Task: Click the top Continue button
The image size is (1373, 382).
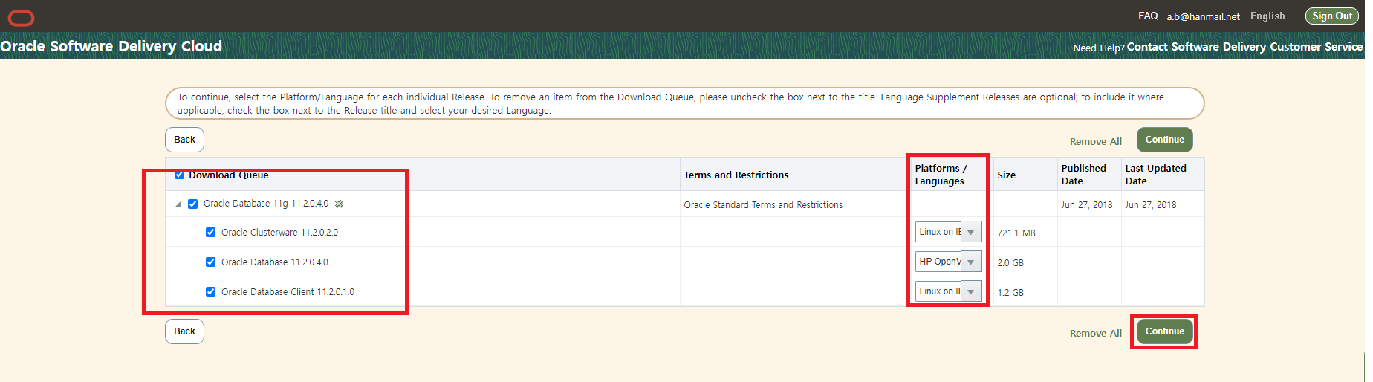Action: [x=1164, y=140]
